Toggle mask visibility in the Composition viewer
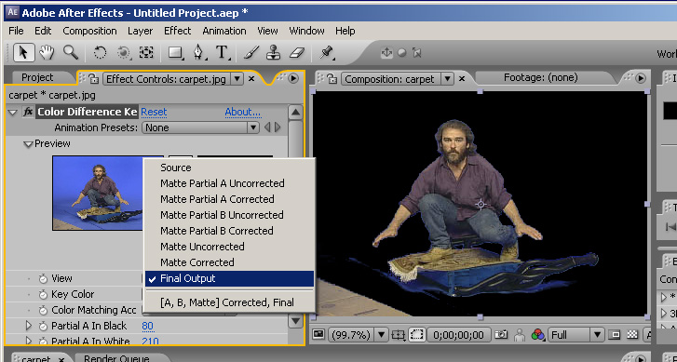 [418, 334]
